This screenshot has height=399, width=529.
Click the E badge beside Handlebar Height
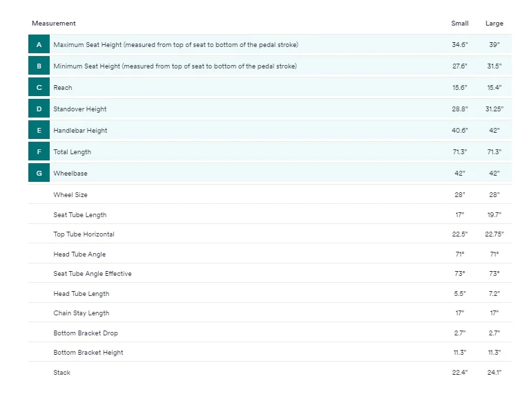pyautogui.click(x=39, y=131)
